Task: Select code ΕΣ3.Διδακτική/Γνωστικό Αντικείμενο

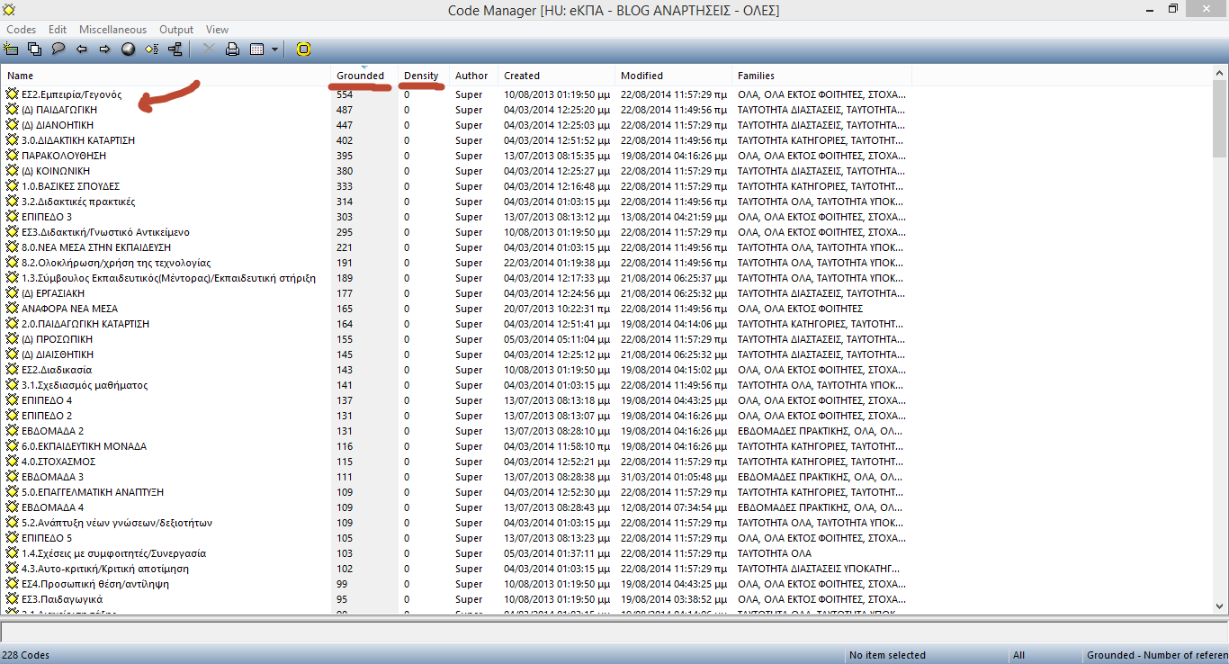Action: point(105,232)
